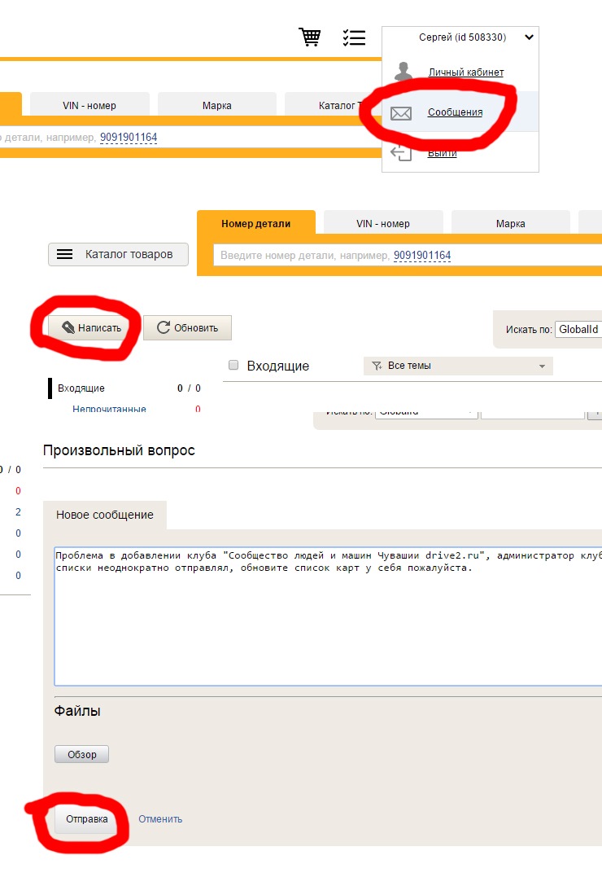602x886 pixels.
Task: Click the Отменить cancel link
Action: click(160, 818)
